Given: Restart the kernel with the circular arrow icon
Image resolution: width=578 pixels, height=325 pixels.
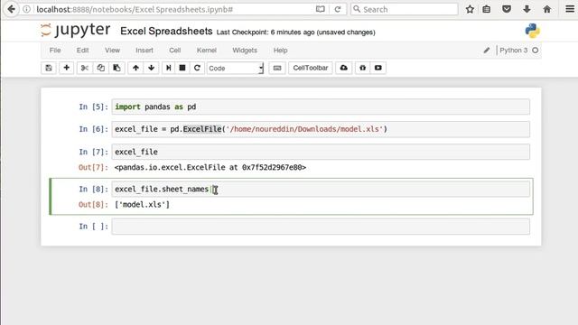Looking at the screenshot, I should [x=197, y=68].
